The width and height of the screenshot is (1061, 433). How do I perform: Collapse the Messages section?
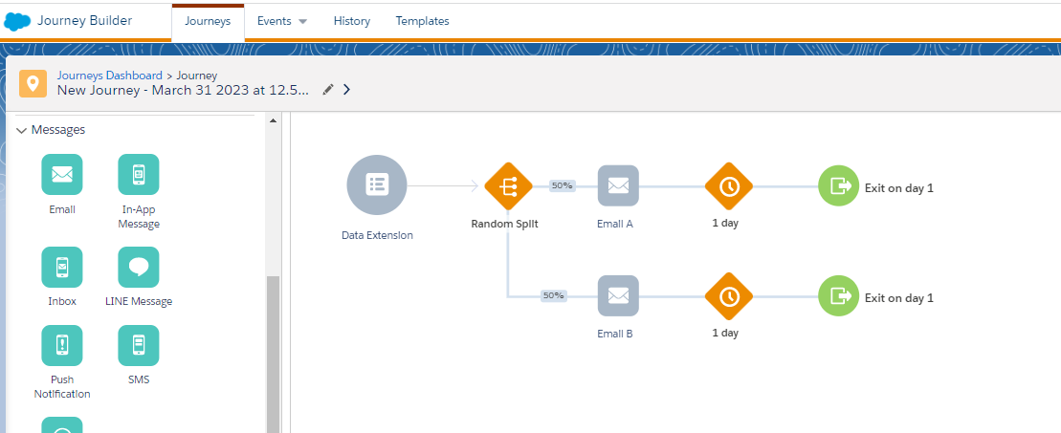point(22,130)
